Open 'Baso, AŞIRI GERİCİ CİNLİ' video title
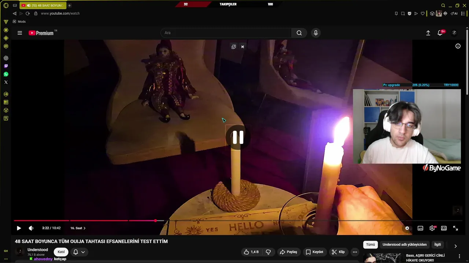Viewport: 469px width, 263px height. [425, 258]
